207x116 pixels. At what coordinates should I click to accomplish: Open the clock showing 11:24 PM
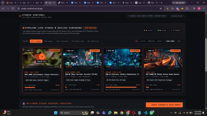click(198, 113)
